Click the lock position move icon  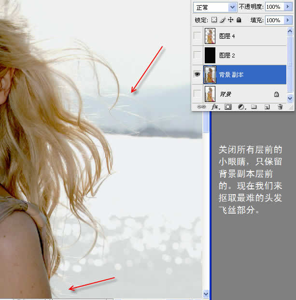(x=231, y=20)
